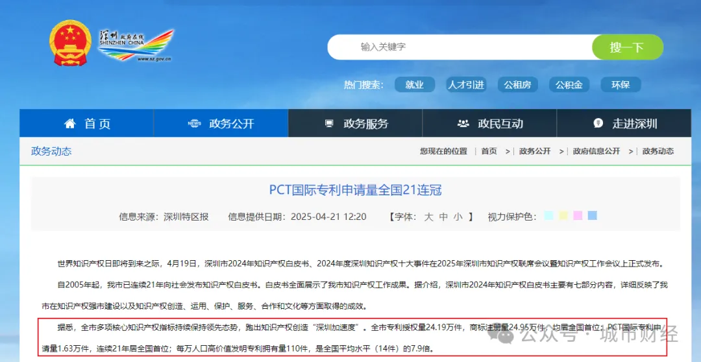This screenshot has height=362, width=701.
Task: Set font size to 大
Action: pyautogui.click(x=428, y=217)
